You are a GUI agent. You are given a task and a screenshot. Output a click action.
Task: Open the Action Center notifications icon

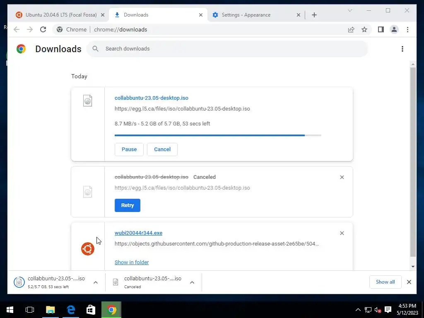[388, 310]
